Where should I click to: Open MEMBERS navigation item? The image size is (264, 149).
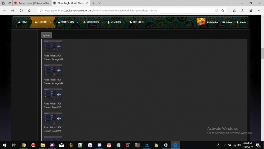coord(114,22)
